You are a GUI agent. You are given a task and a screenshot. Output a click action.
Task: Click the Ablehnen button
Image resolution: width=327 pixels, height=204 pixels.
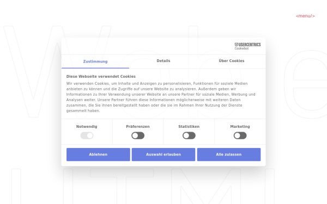98,154
